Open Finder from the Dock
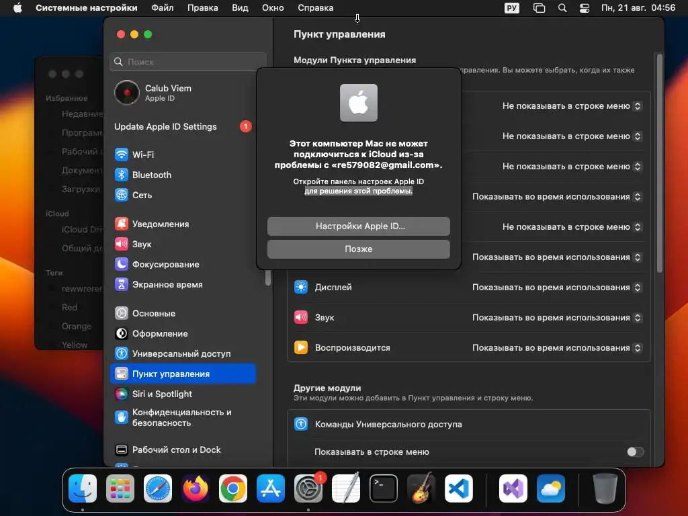 pyautogui.click(x=83, y=488)
